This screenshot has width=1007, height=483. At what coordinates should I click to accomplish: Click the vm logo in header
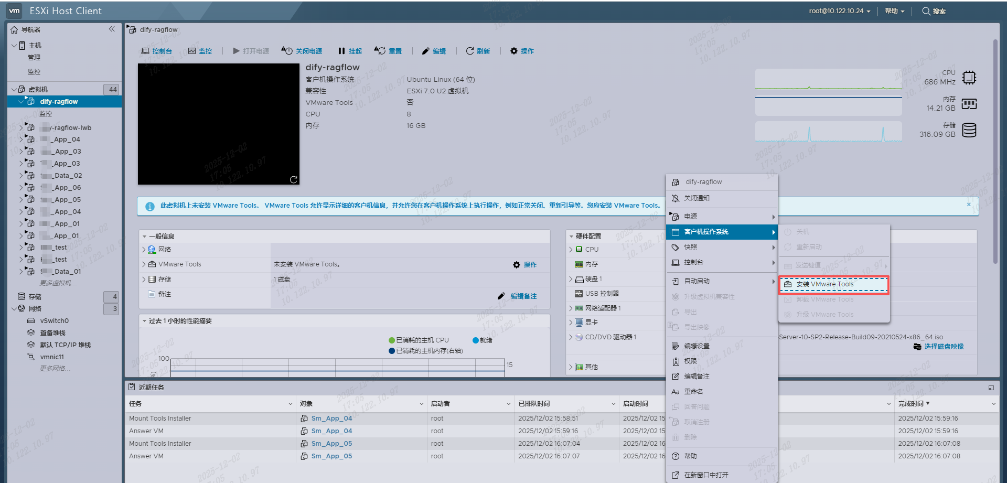click(15, 10)
